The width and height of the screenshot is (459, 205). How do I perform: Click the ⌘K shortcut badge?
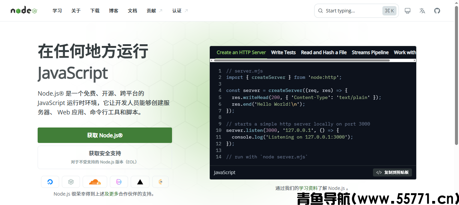pyautogui.click(x=389, y=11)
